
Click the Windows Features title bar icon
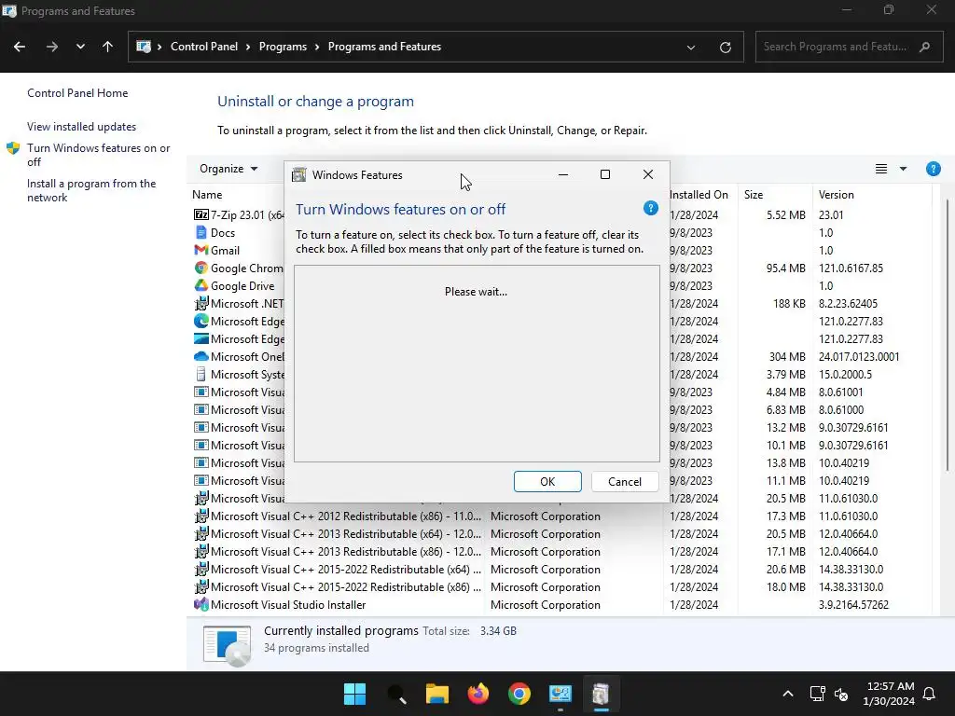tap(299, 174)
